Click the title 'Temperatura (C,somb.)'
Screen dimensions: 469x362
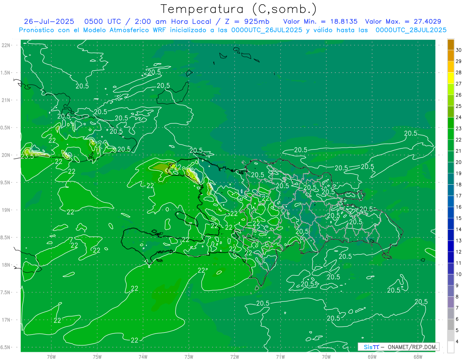click(239, 9)
